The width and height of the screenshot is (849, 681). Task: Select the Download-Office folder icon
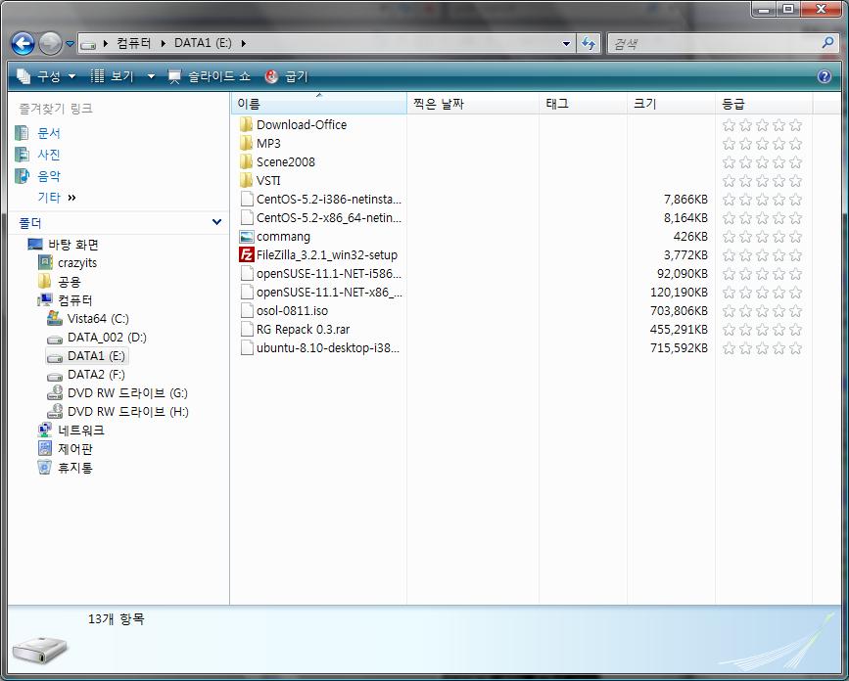(x=247, y=125)
